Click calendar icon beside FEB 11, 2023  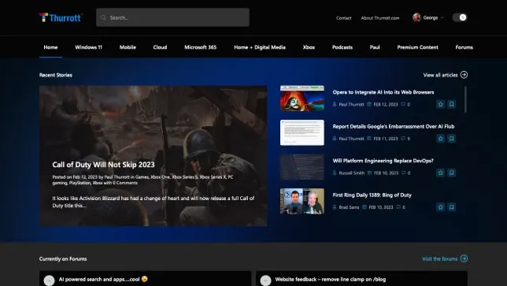[x=369, y=139]
